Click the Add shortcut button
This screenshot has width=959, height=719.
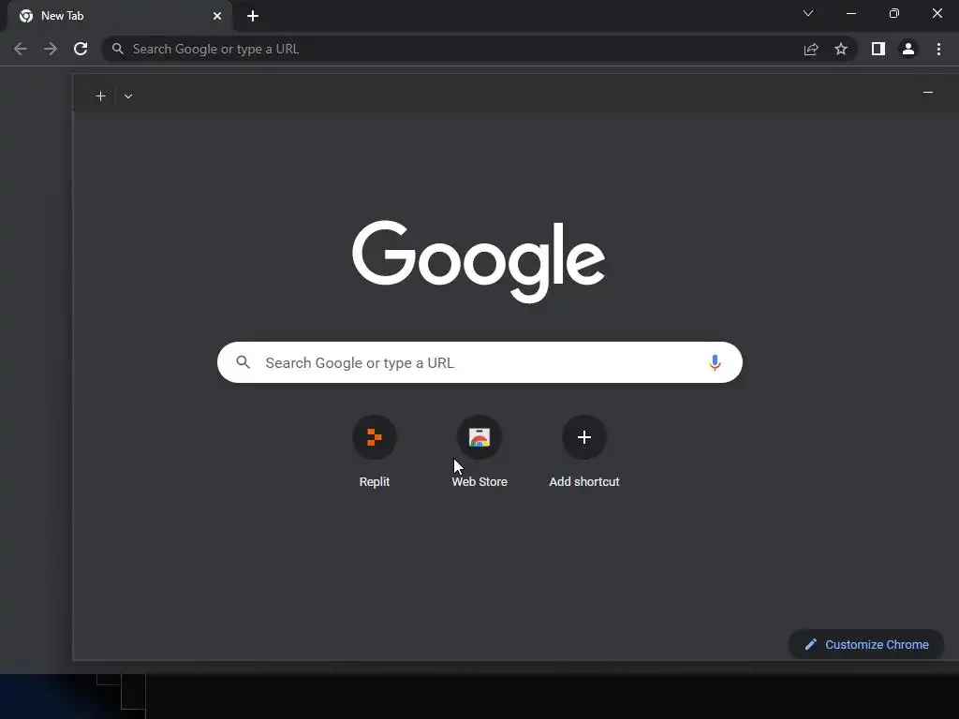coord(584,437)
